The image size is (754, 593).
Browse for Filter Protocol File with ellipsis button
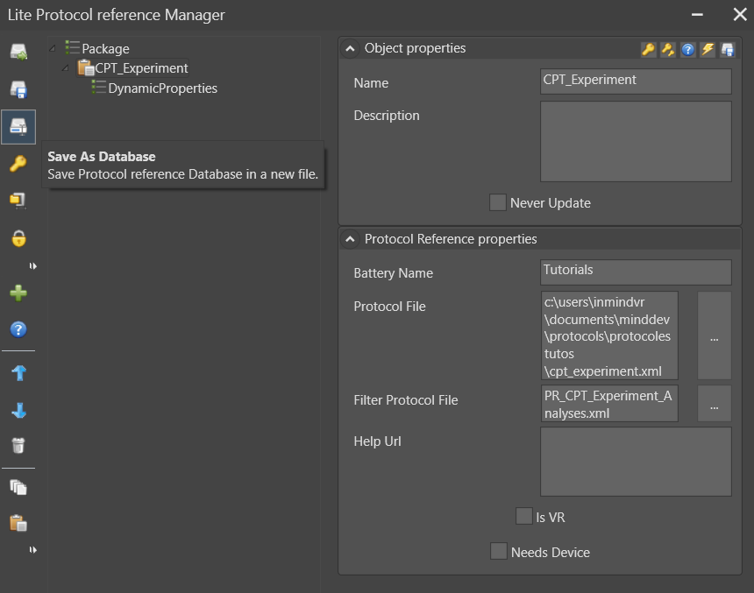click(x=714, y=405)
